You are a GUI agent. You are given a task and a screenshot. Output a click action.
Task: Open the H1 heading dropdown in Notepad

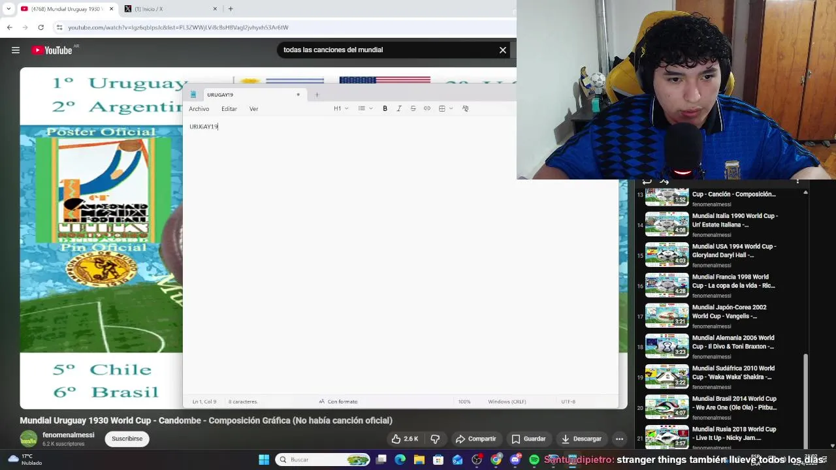click(341, 108)
